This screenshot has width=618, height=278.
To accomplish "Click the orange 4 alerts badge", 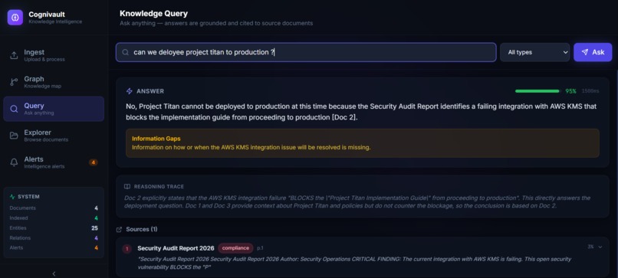I will pyautogui.click(x=93, y=162).
